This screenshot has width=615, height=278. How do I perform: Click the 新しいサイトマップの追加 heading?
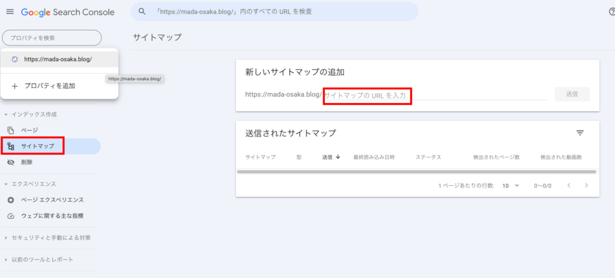(x=294, y=72)
